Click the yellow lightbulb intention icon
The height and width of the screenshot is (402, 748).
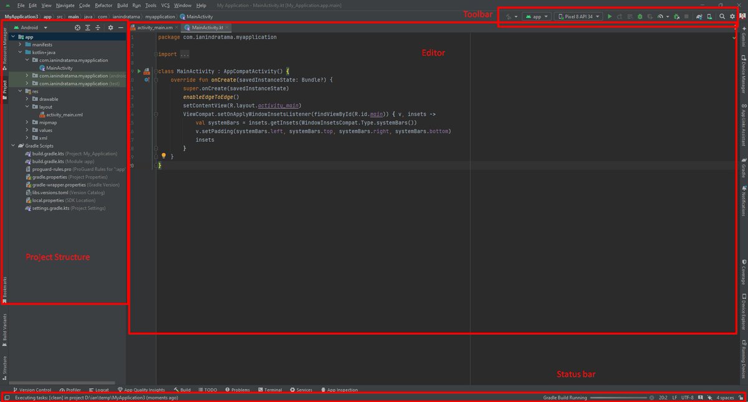click(x=164, y=156)
